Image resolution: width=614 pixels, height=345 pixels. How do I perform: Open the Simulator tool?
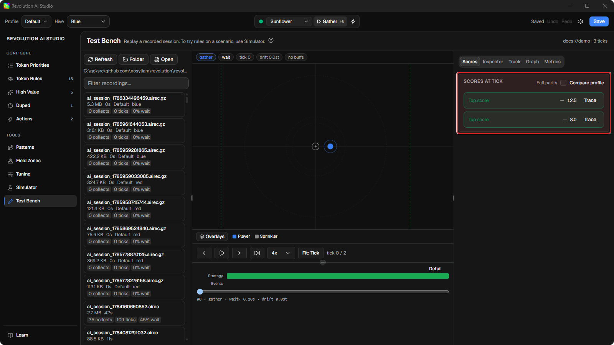(40, 187)
